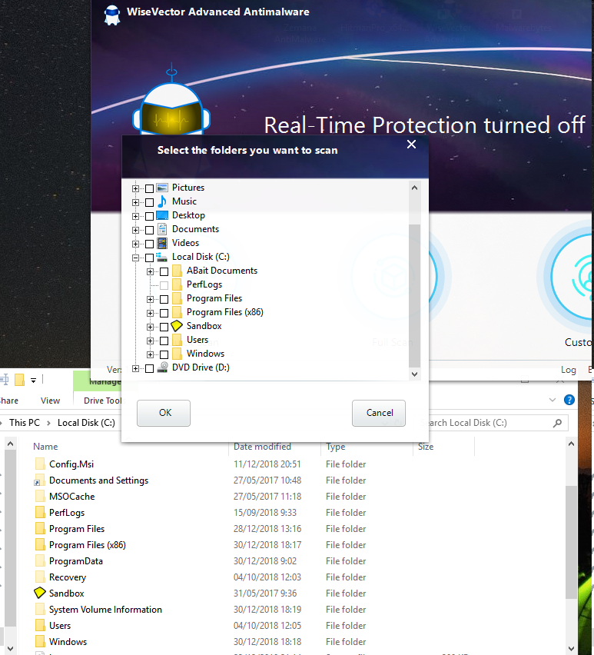Click the scroll-down arrow of folder tree

click(x=414, y=374)
